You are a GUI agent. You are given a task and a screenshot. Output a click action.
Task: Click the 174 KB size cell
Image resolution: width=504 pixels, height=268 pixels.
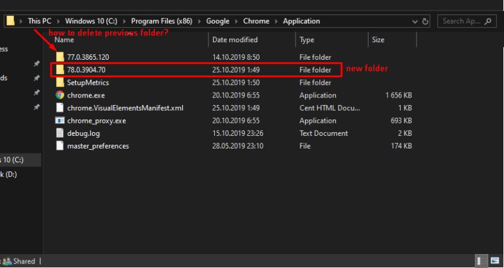coord(401,146)
